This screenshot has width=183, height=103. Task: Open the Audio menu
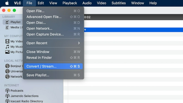(87, 3)
